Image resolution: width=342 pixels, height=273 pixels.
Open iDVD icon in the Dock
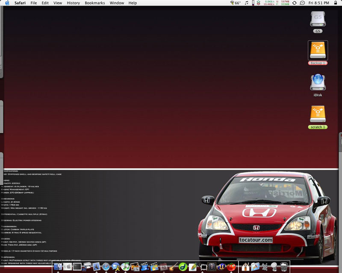154,267
